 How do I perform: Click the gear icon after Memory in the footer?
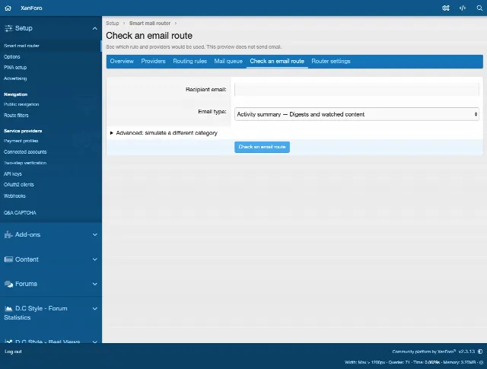[x=482, y=362]
